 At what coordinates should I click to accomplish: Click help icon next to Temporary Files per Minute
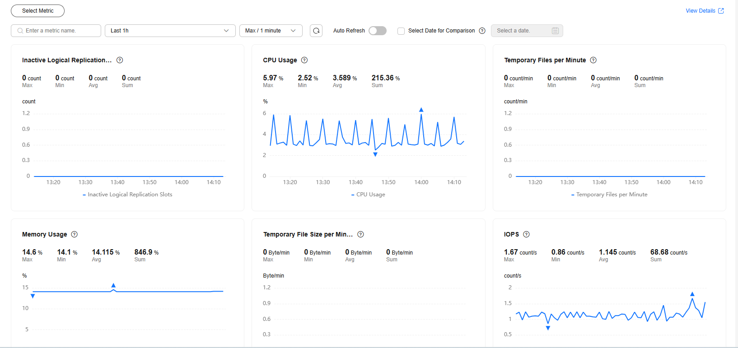(593, 60)
